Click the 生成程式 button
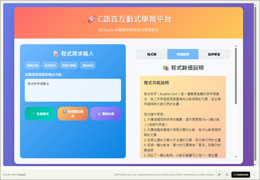 pos(40,114)
